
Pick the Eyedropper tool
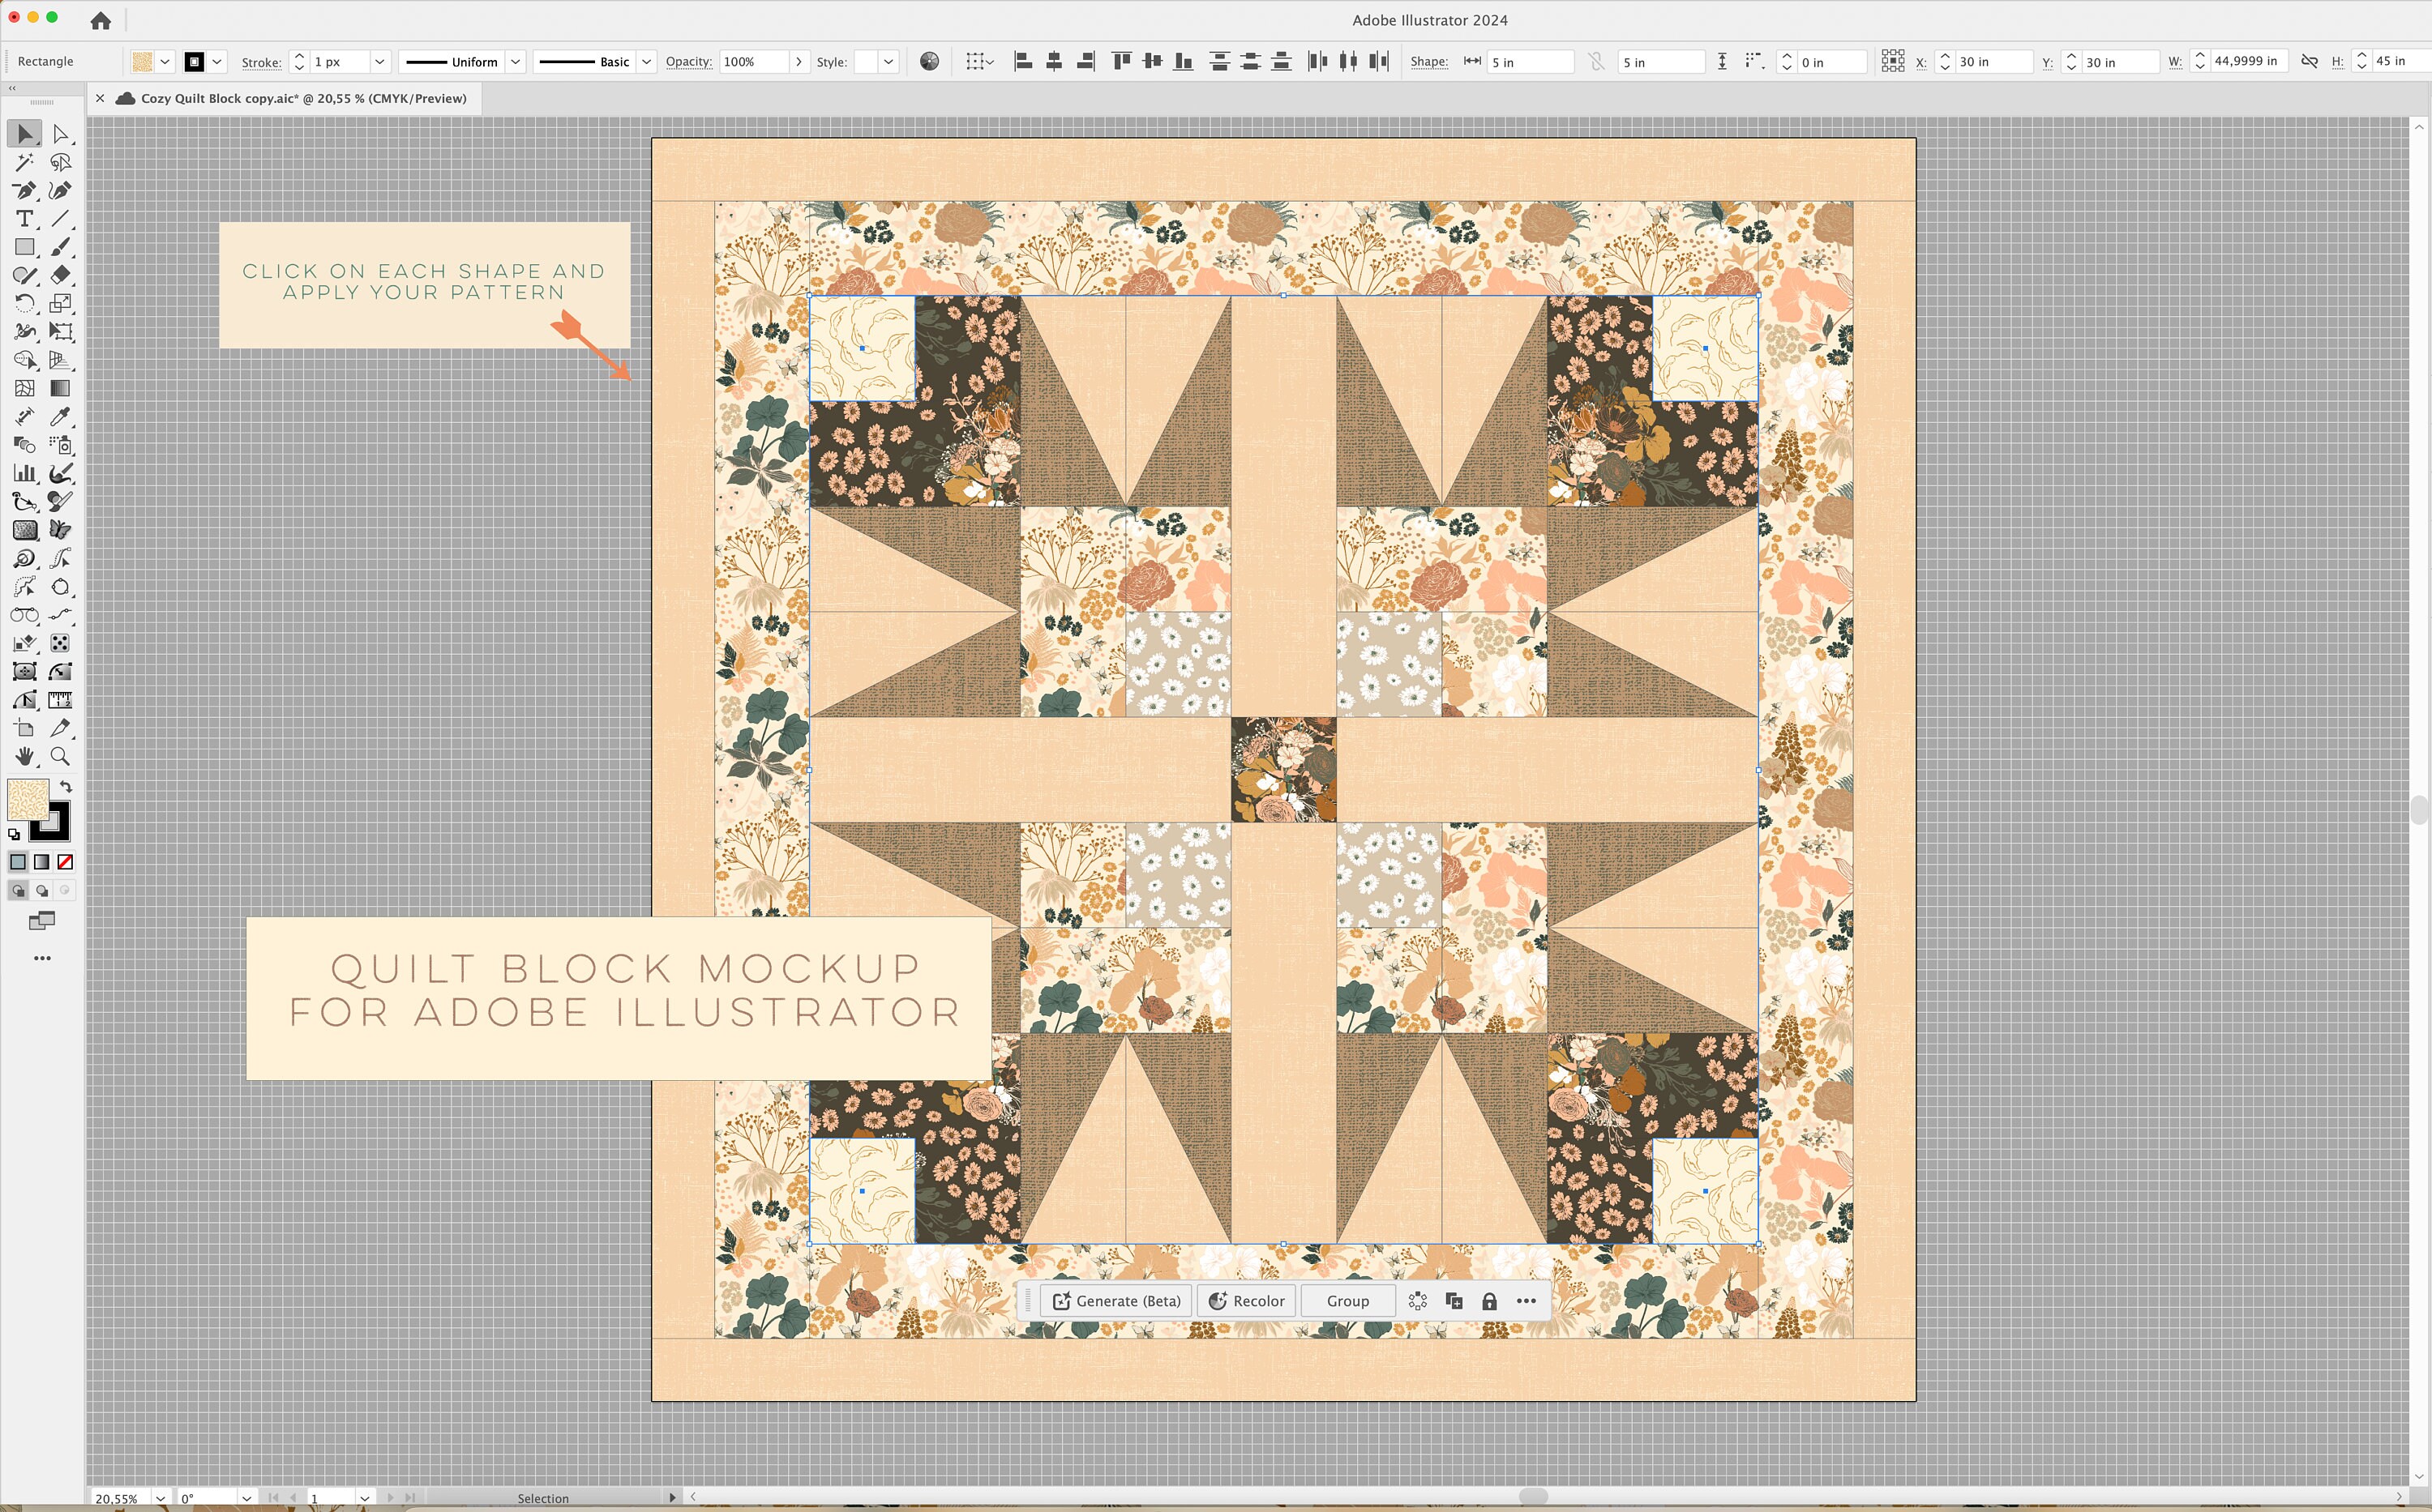[x=60, y=417]
